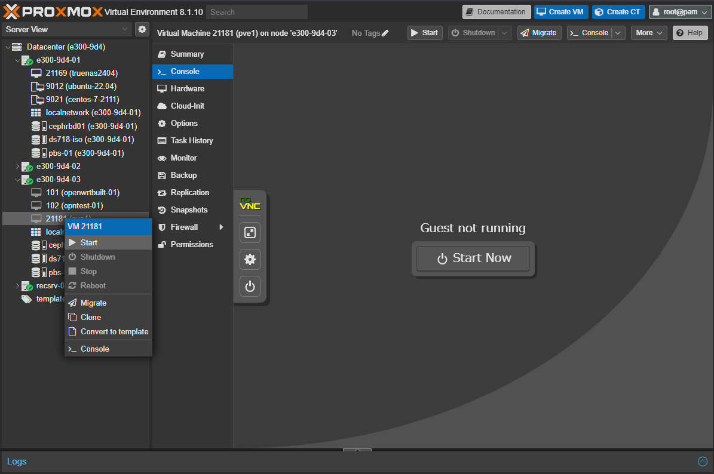Click the Proxmox logo

pos(53,12)
